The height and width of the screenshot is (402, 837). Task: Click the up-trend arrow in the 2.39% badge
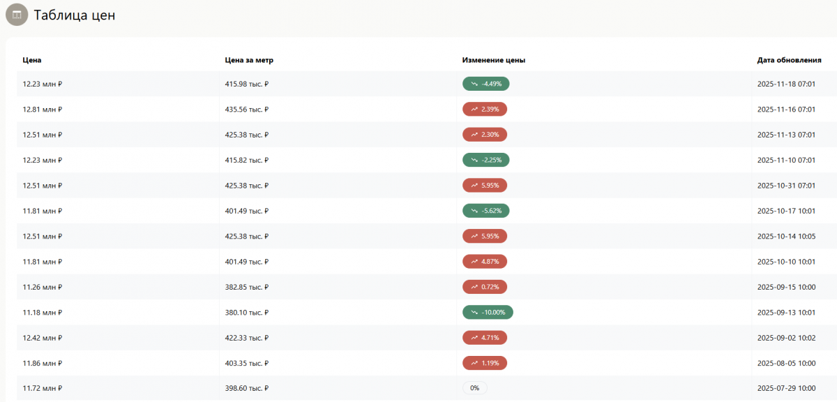click(474, 110)
